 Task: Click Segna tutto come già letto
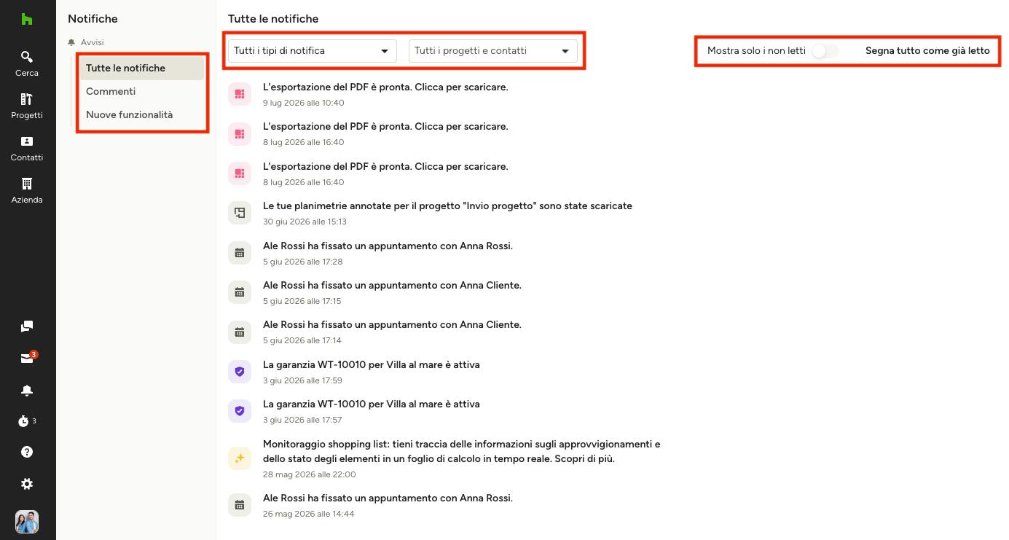click(927, 51)
